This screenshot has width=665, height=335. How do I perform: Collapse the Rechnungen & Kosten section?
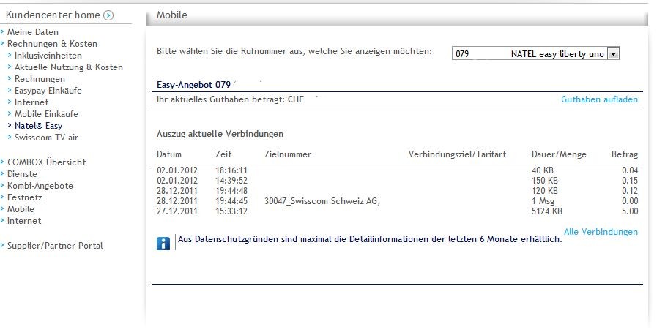coord(52,44)
